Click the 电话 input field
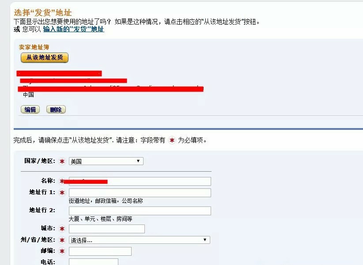This screenshot has width=363, height=265. 94,262
